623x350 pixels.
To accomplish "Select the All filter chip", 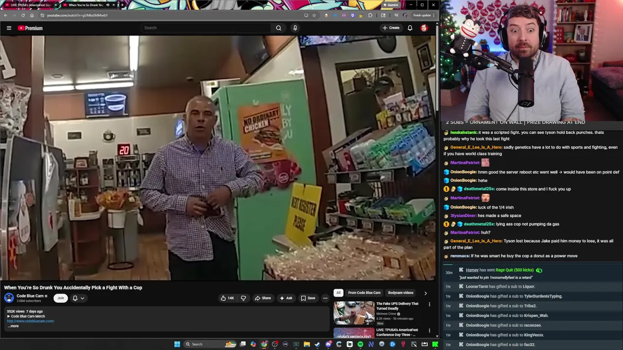I will (x=338, y=293).
